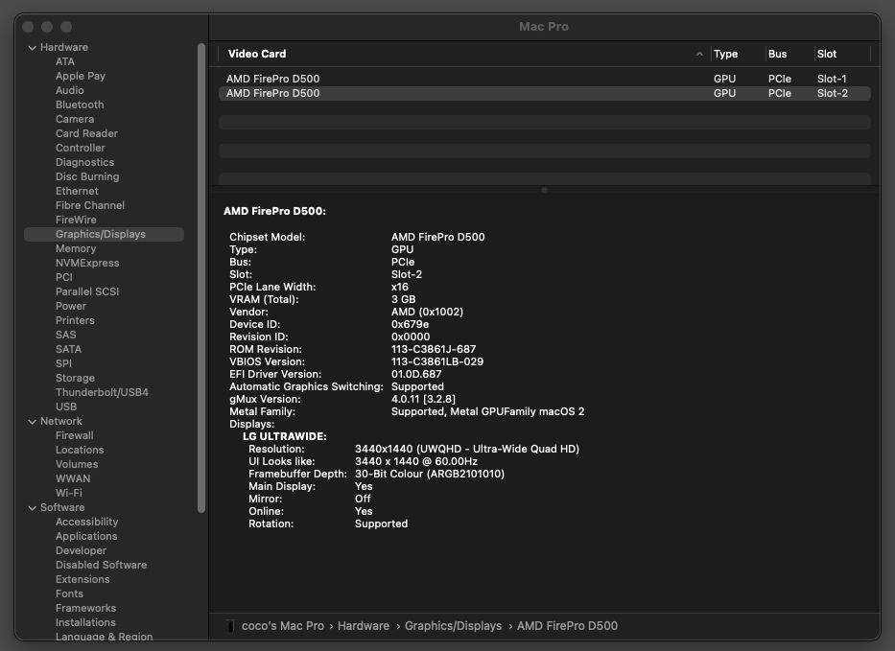Sort by the Video Card column
The image size is (895, 651).
[x=257, y=54]
